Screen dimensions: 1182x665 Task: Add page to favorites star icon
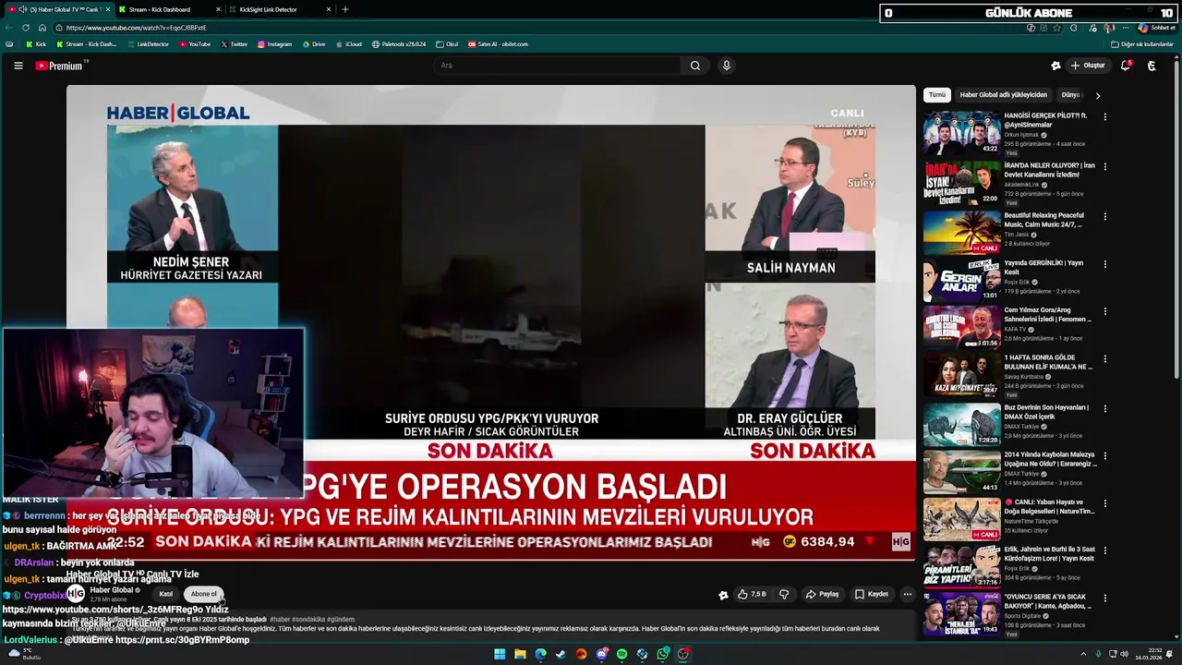(x=1058, y=28)
